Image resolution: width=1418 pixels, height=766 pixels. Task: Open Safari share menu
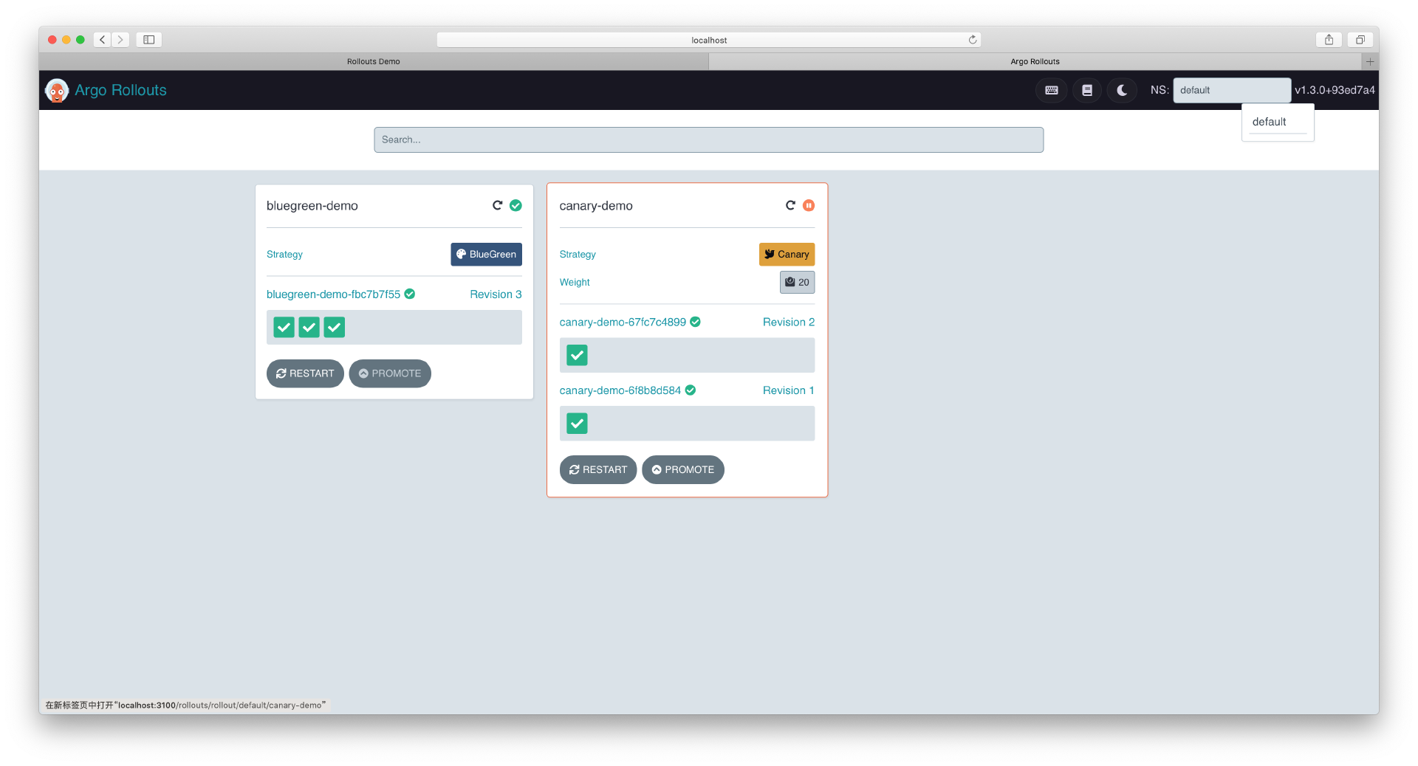pyautogui.click(x=1329, y=40)
